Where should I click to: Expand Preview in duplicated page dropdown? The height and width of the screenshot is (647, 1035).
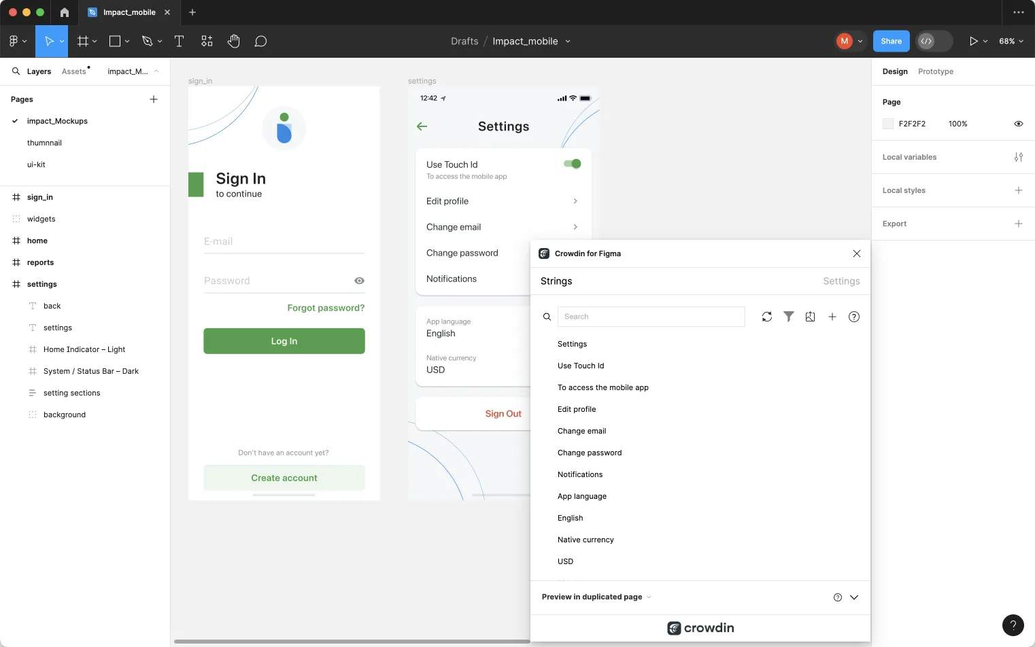596,597
